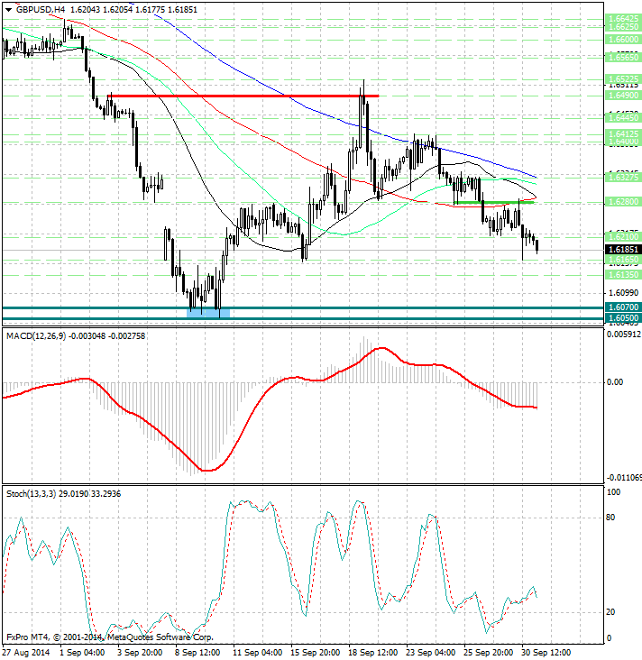Screen dimensions: 642x660
Task: Open the chart menu triangle beside GBPUSD,H4
Action: point(9,10)
